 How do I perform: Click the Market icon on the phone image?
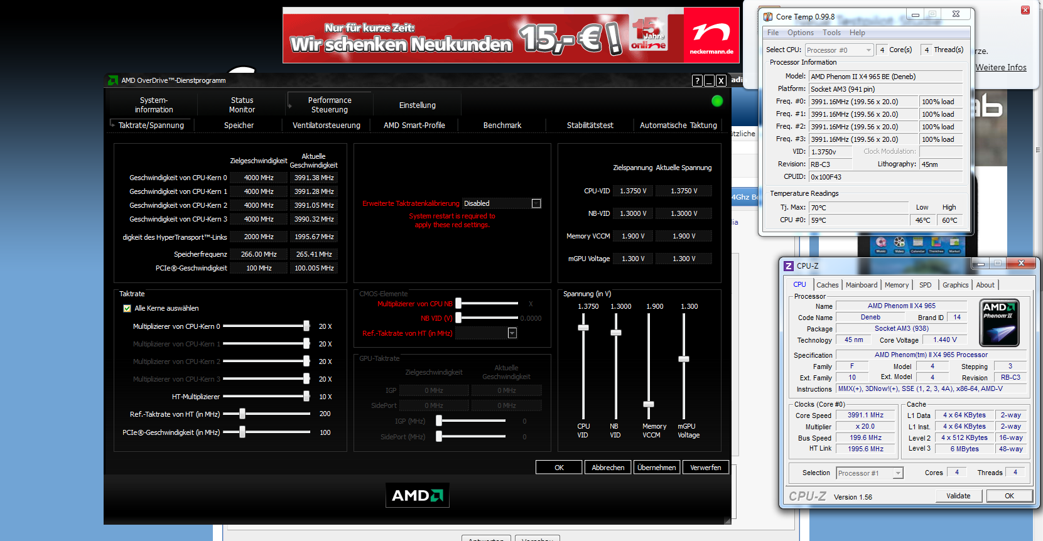tap(954, 243)
